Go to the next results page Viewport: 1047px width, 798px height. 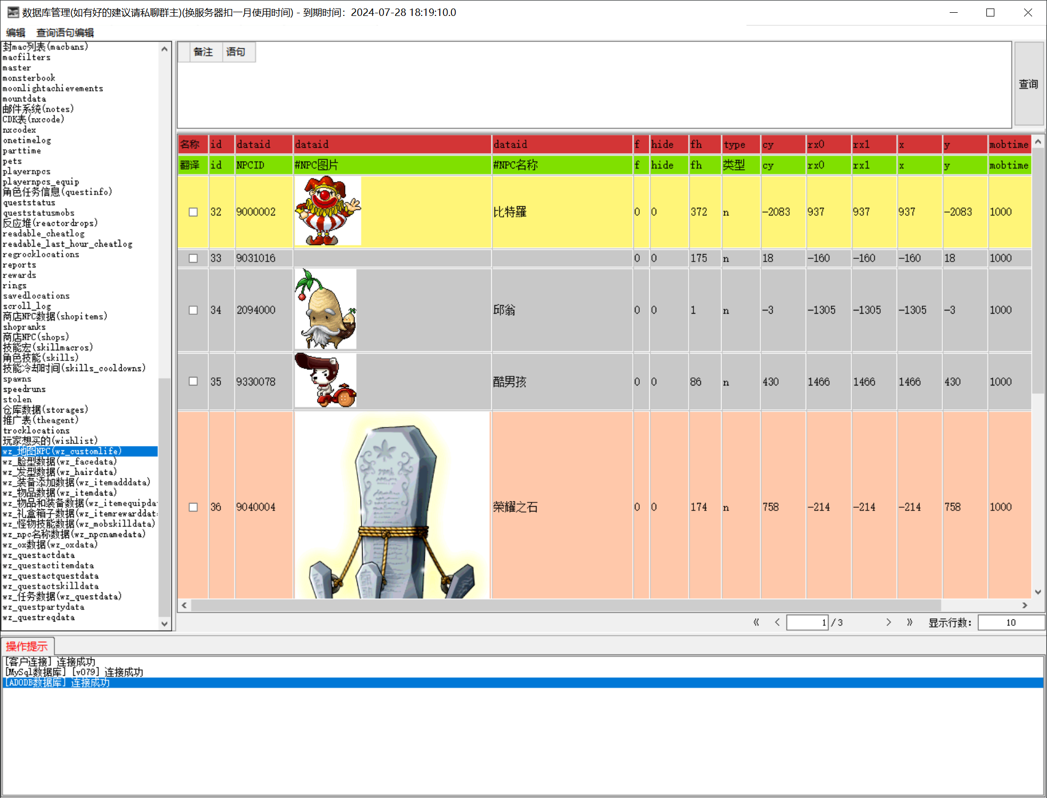pos(889,622)
